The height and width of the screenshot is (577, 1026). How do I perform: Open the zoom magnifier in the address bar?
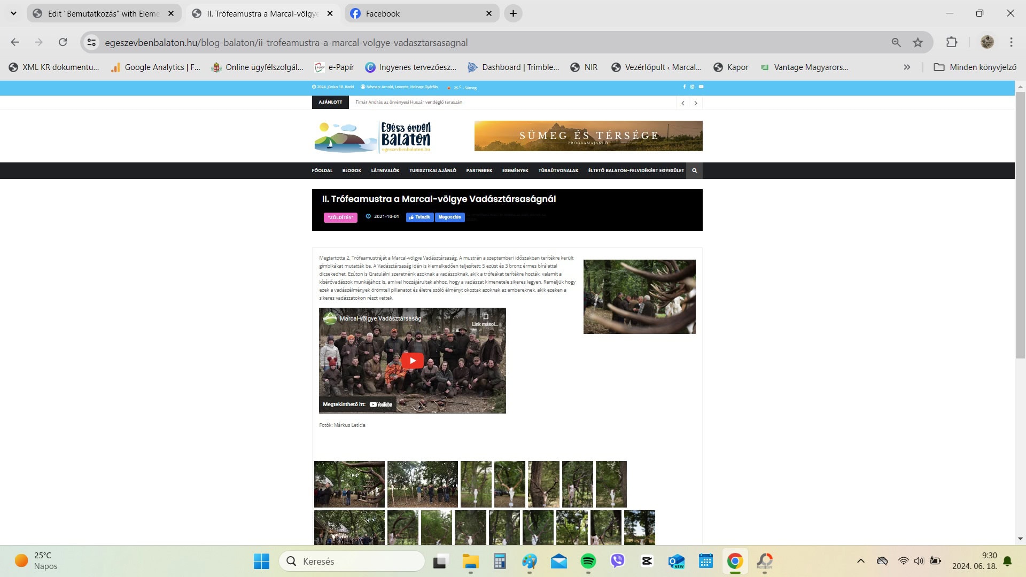896,42
